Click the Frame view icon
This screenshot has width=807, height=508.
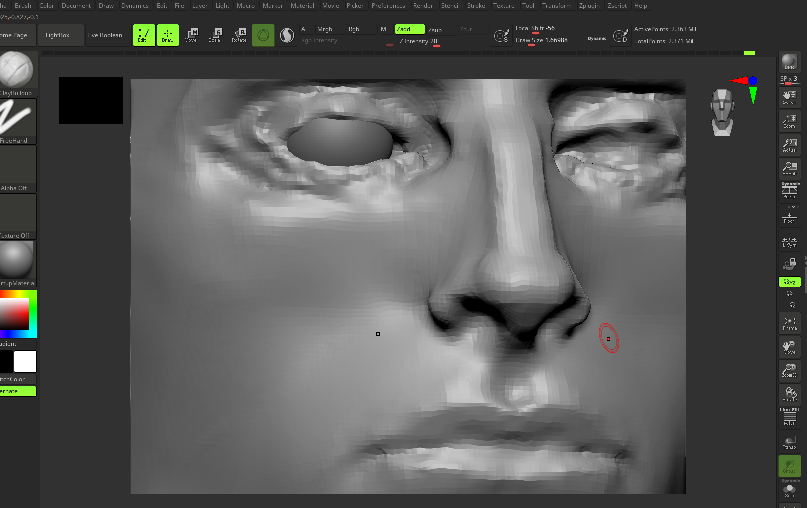pyautogui.click(x=789, y=323)
